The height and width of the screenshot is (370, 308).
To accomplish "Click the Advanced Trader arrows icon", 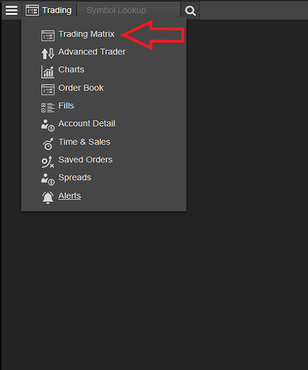I will click(x=48, y=53).
